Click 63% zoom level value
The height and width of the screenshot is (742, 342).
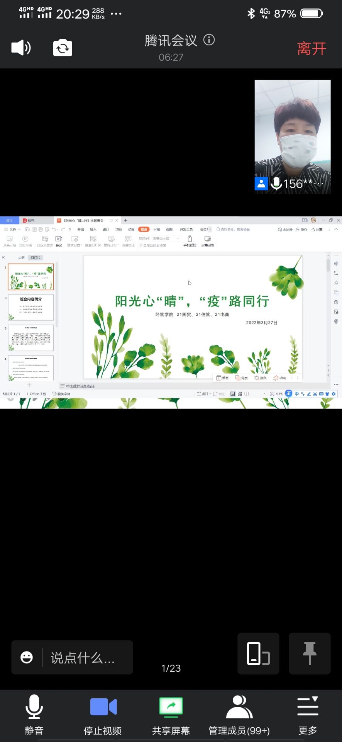click(279, 394)
